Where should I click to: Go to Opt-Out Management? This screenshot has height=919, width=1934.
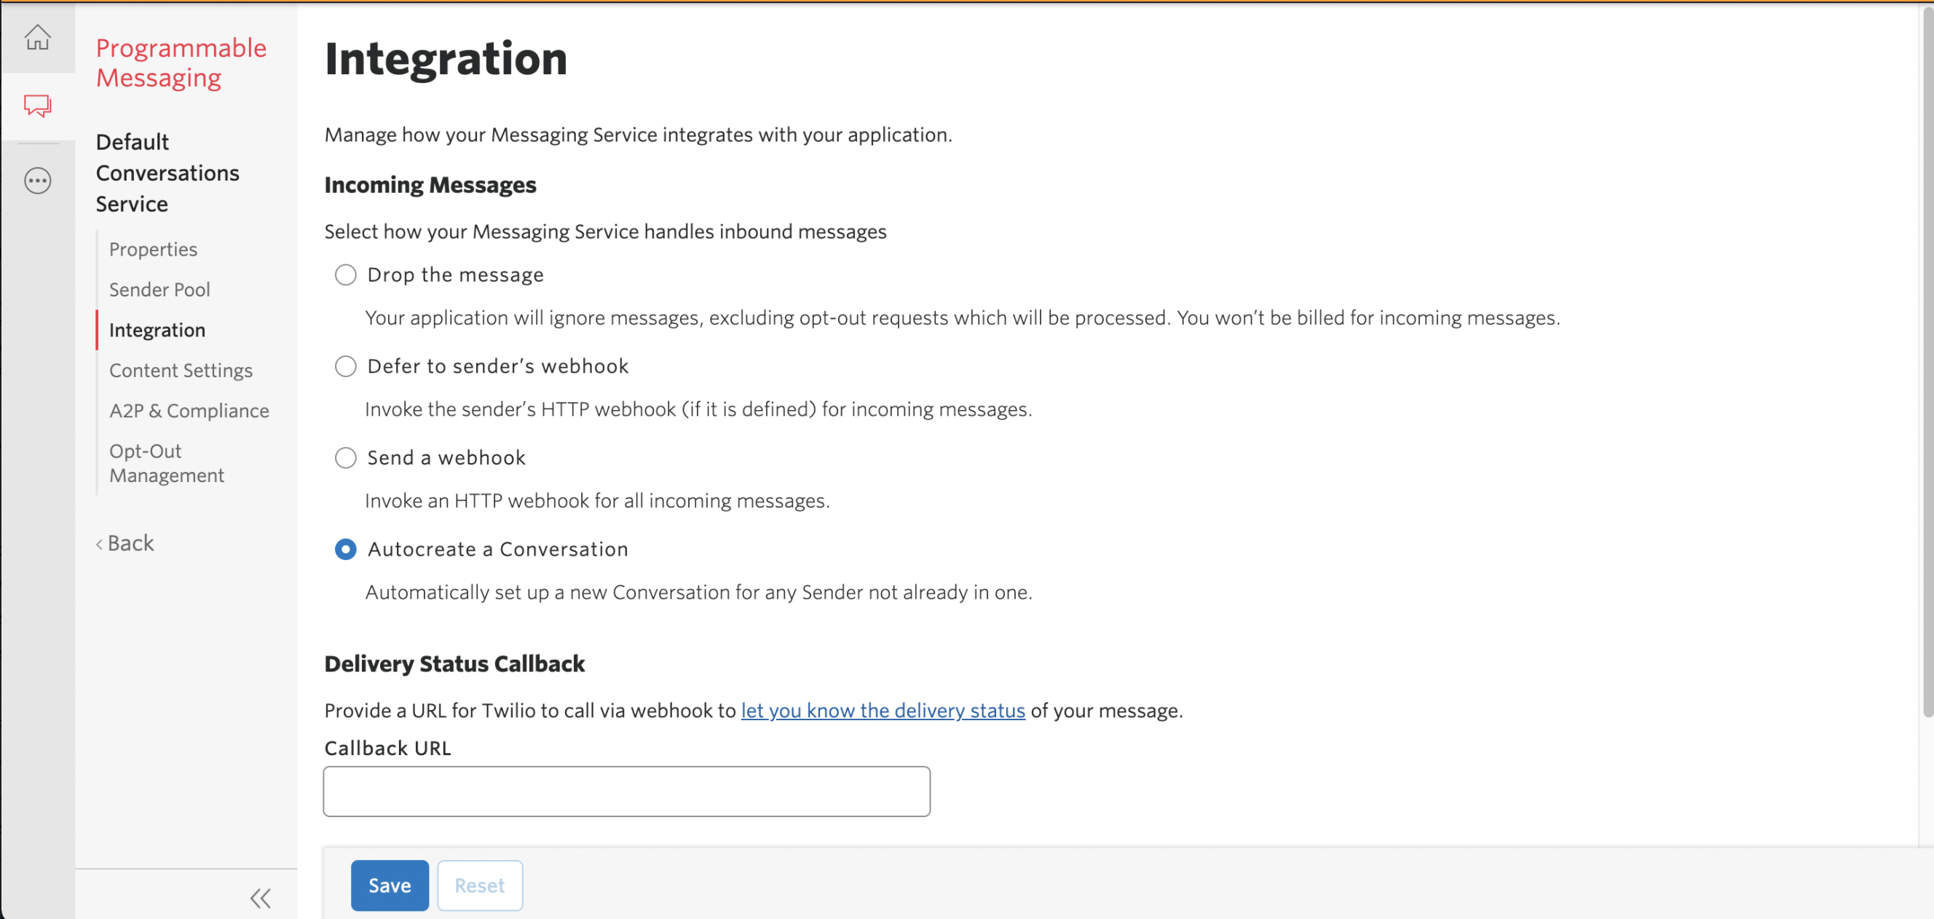[x=166, y=462]
